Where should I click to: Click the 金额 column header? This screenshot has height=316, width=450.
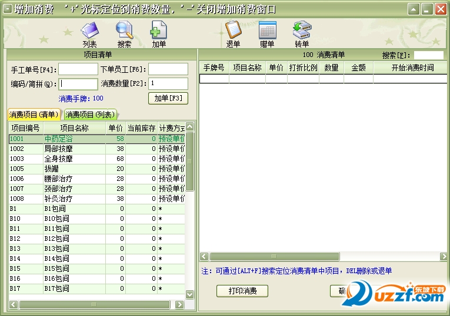[359, 68]
